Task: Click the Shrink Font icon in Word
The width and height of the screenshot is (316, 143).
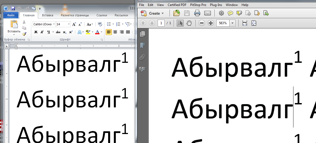Action: click(x=80, y=24)
